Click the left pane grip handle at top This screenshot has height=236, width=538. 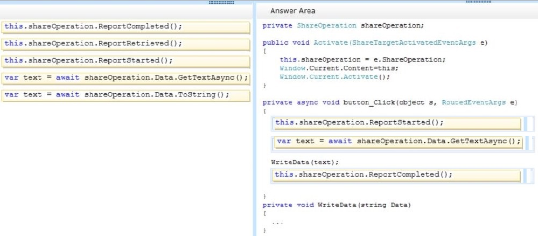222,2
